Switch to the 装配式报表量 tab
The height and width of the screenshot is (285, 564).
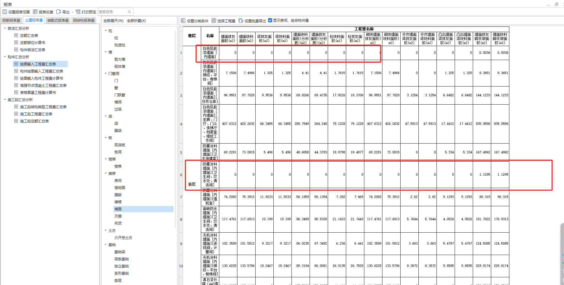point(57,20)
